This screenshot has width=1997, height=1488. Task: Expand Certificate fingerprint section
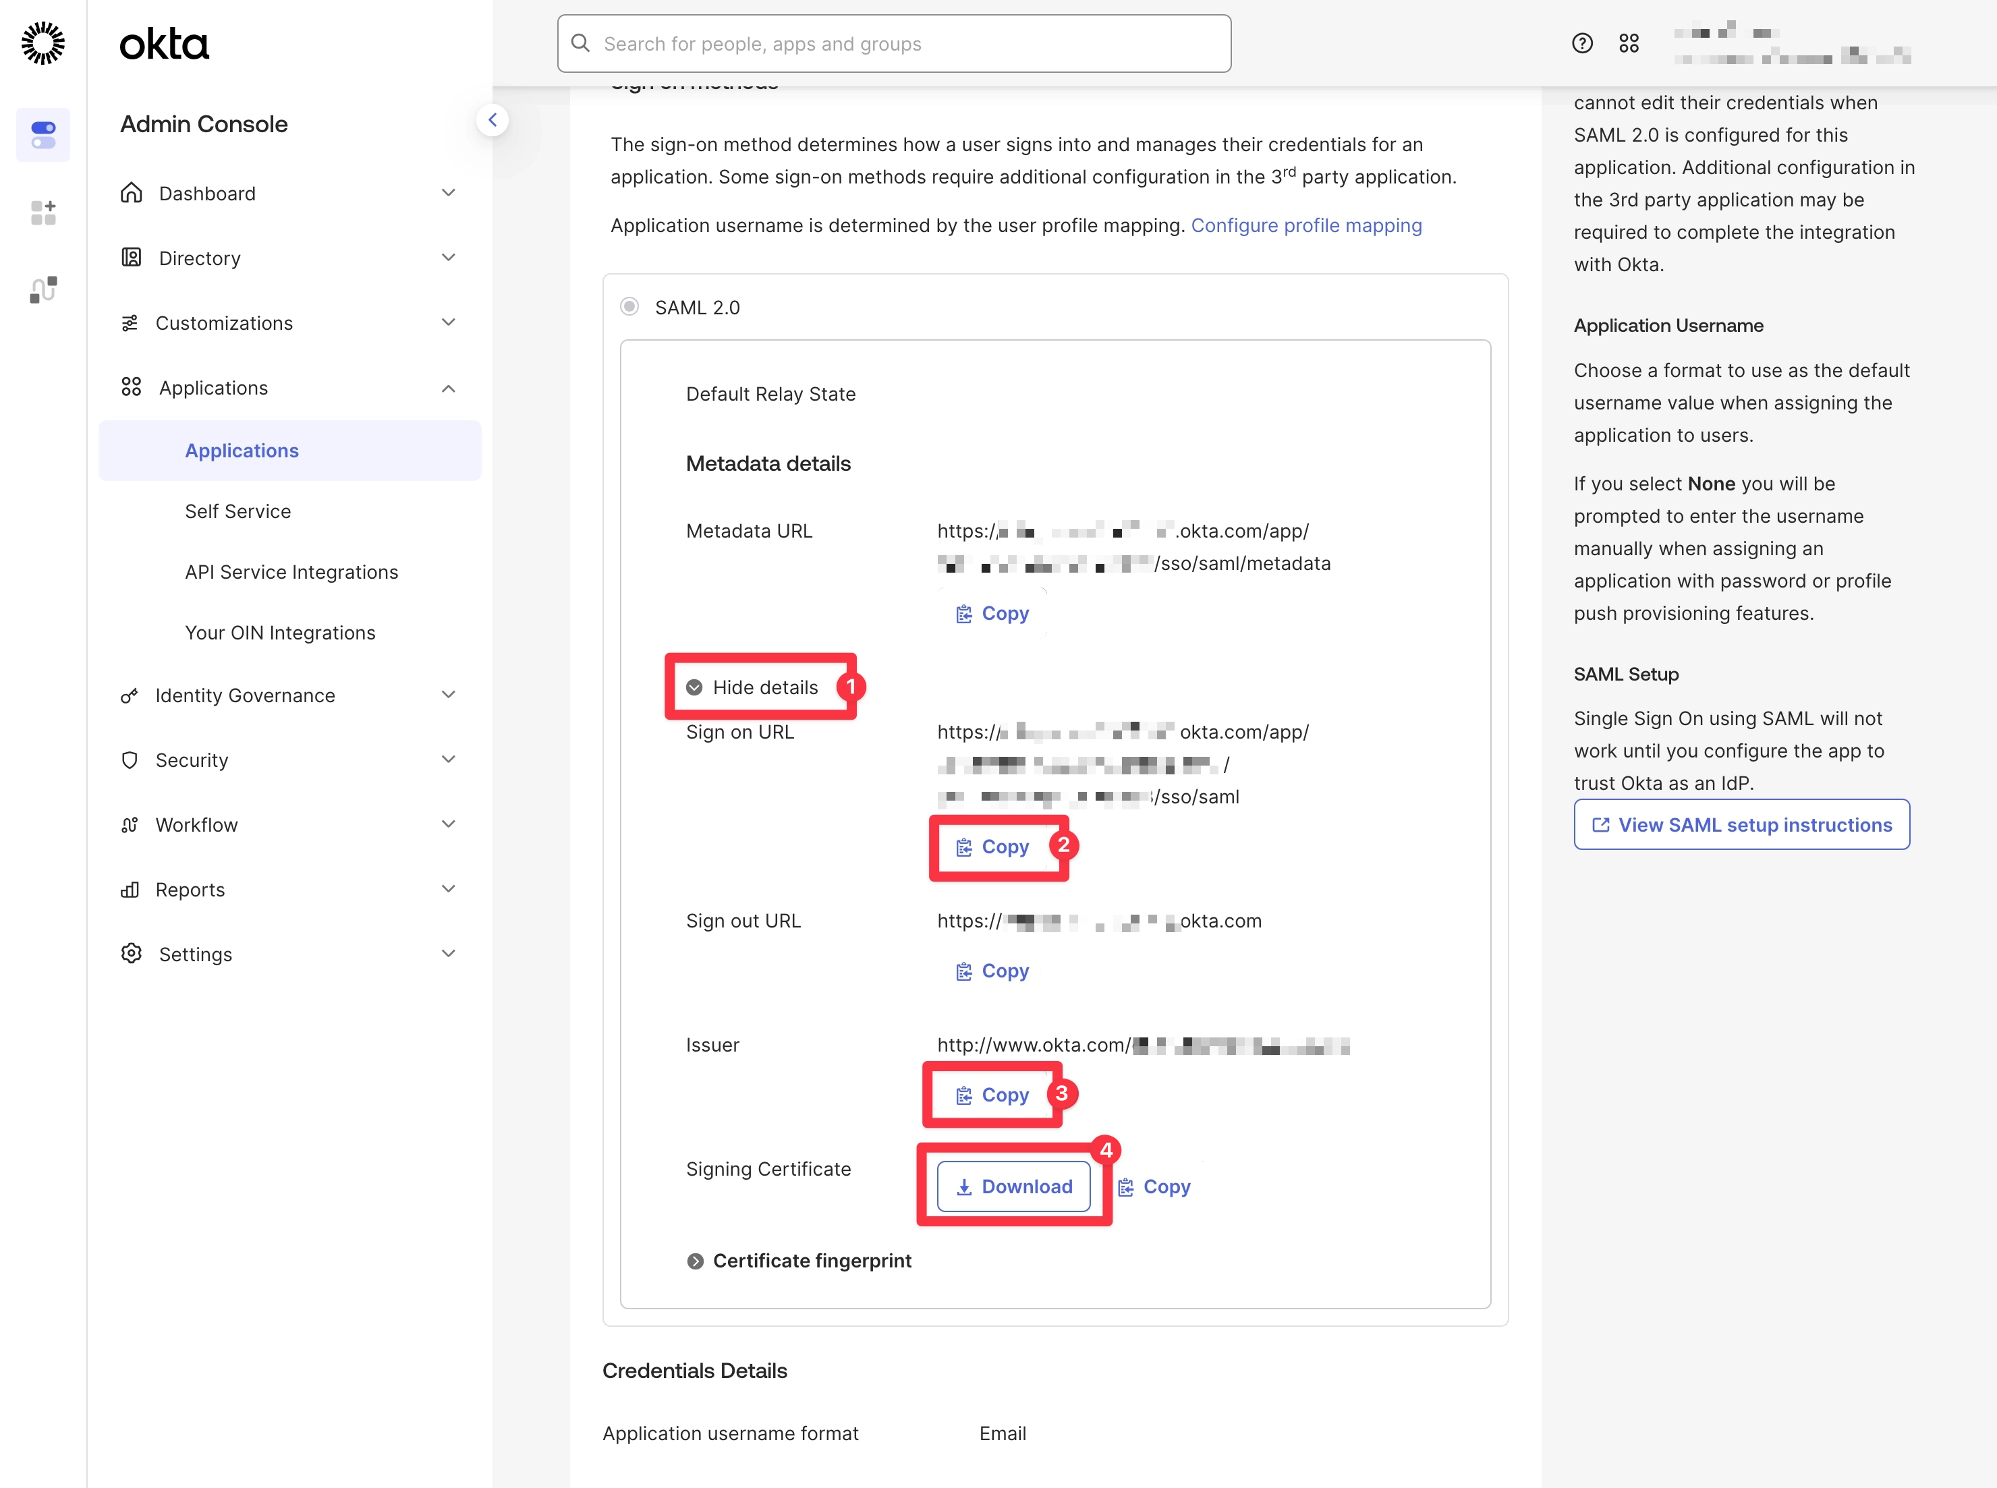coord(799,1261)
